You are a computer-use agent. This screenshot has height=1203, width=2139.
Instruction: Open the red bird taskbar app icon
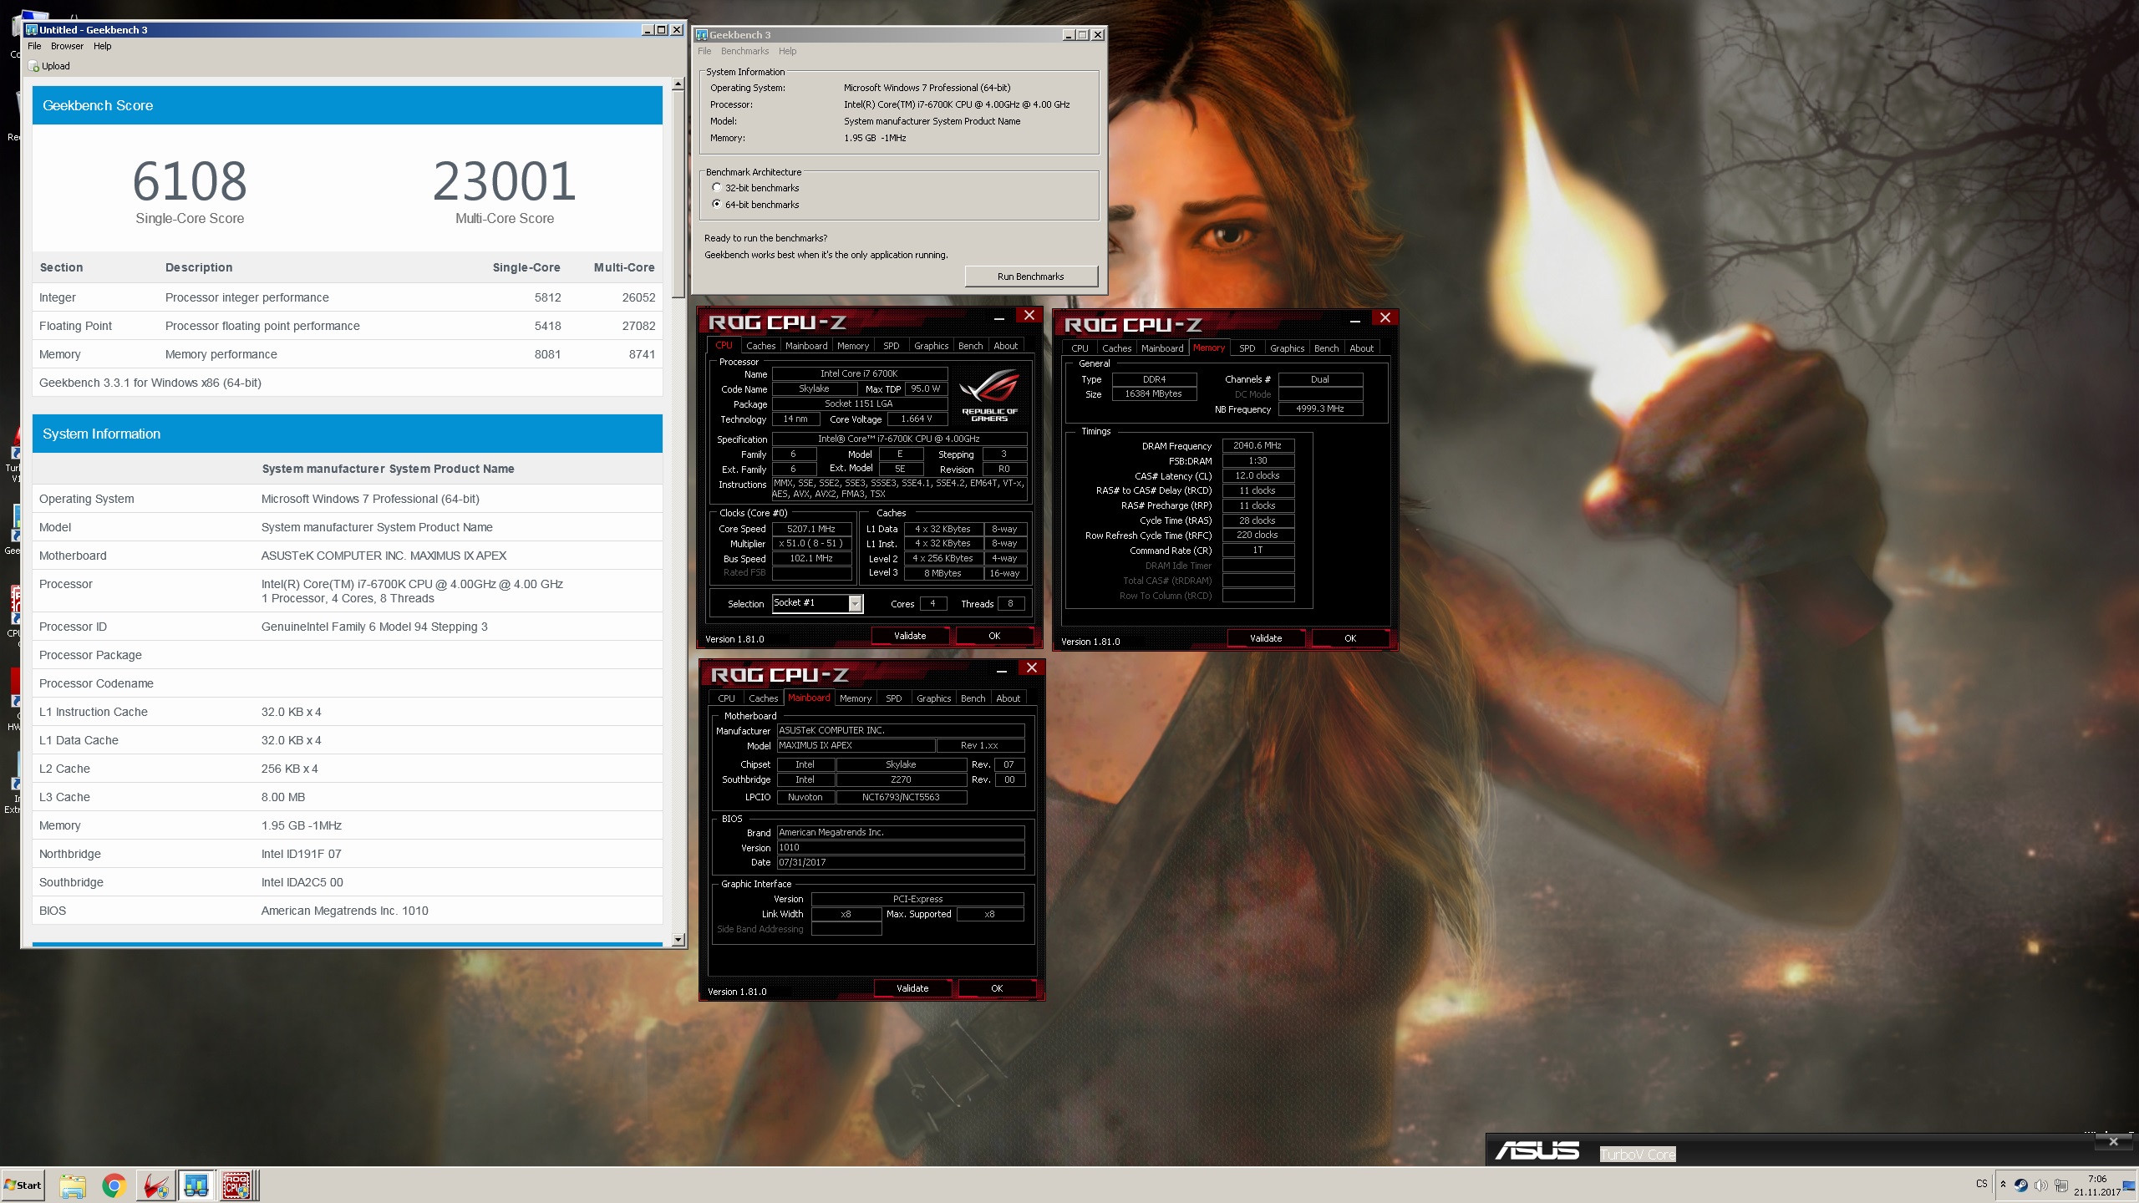[155, 1185]
